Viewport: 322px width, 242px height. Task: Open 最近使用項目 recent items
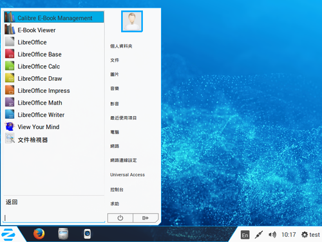click(124, 118)
